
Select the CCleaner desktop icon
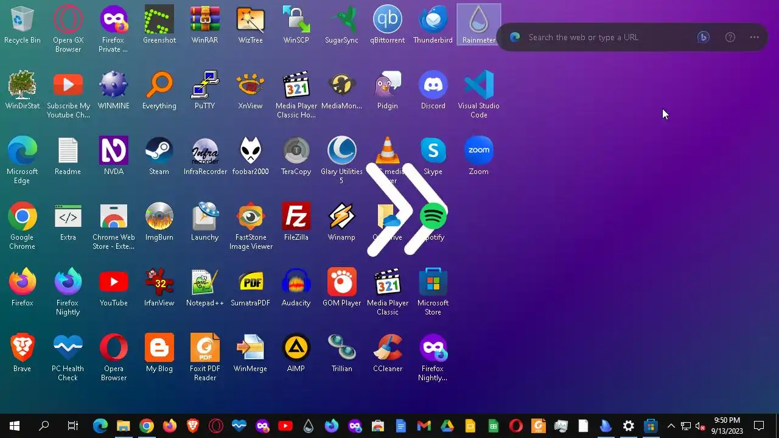click(387, 353)
